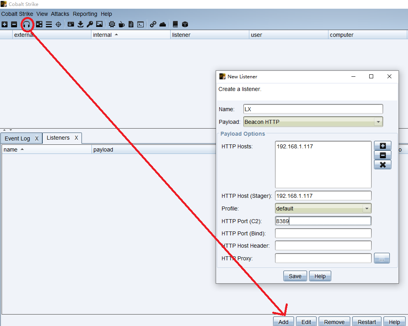Open the Cobalt Strike menu

17,14
